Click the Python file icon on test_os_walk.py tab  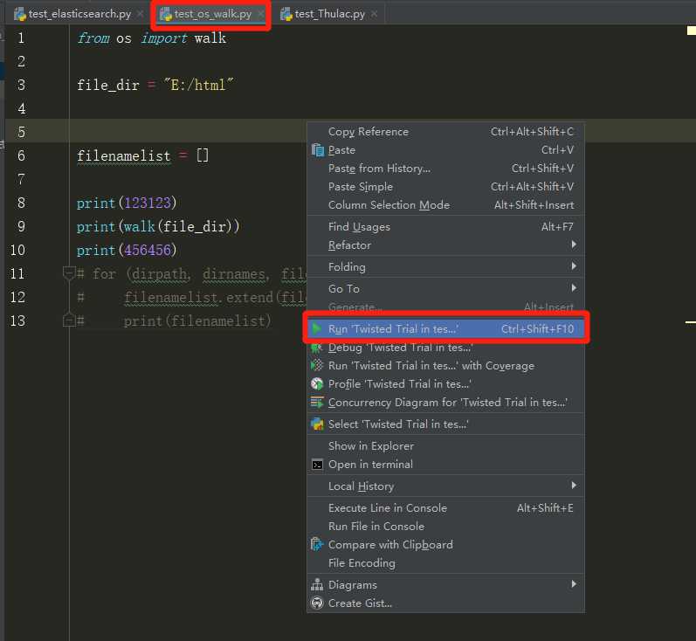(x=166, y=14)
